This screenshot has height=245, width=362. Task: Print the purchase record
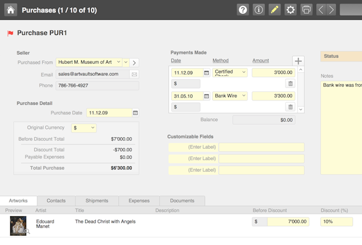[306, 10]
